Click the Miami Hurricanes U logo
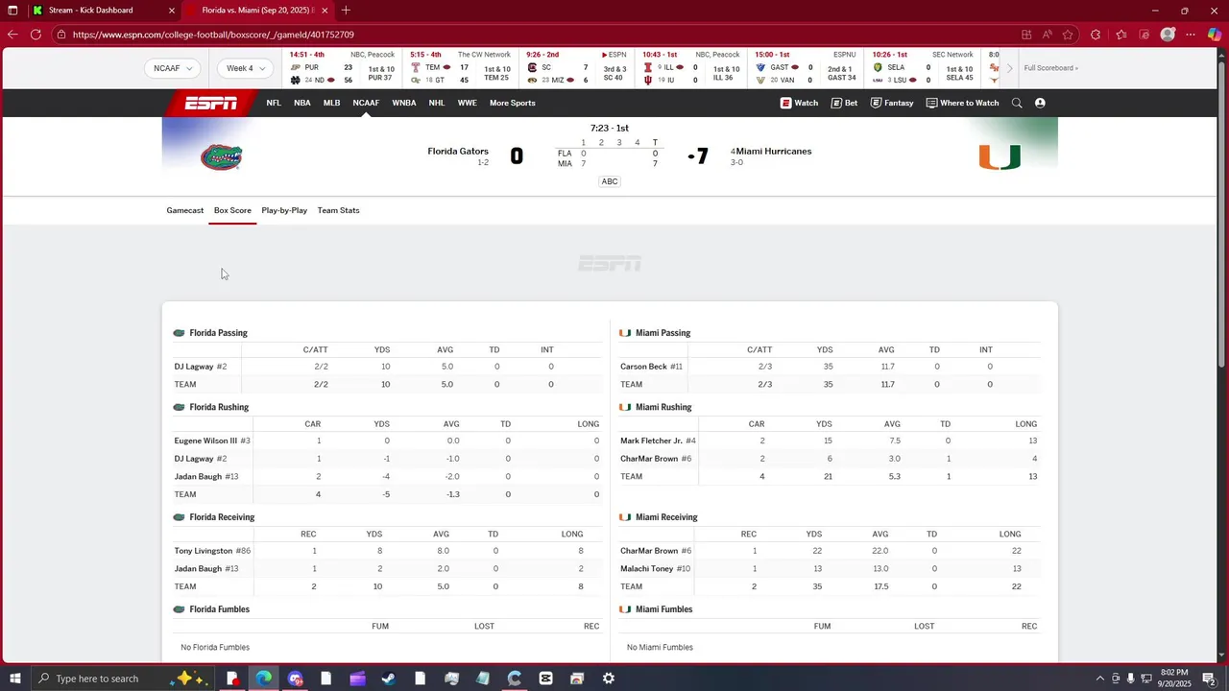This screenshot has height=691, width=1229. [x=1000, y=156]
